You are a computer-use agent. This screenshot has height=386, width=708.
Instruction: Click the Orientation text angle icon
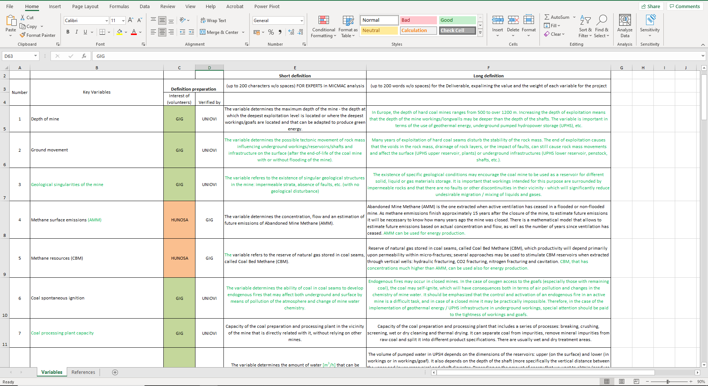click(183, 20)
